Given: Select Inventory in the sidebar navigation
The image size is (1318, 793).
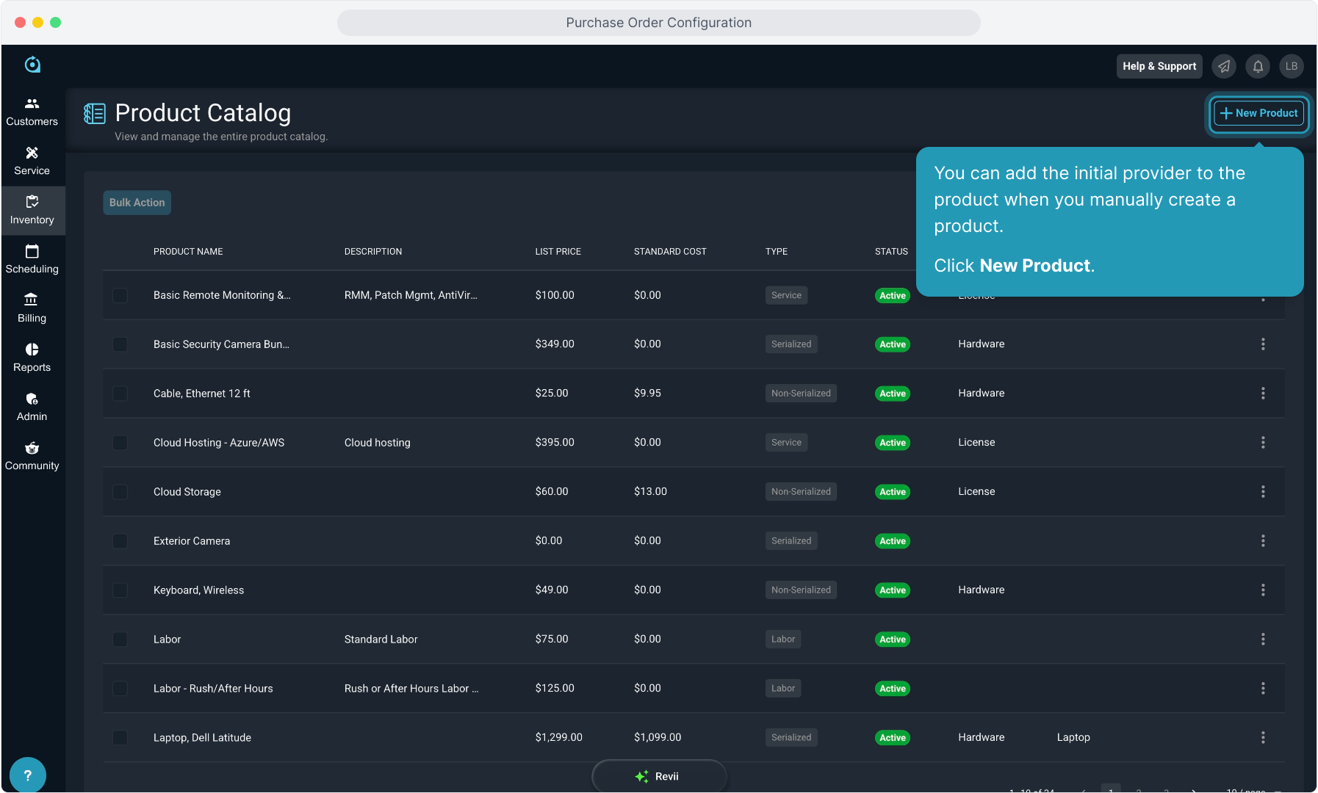Looking at the screenshot, I should click(x=32, y=210).
